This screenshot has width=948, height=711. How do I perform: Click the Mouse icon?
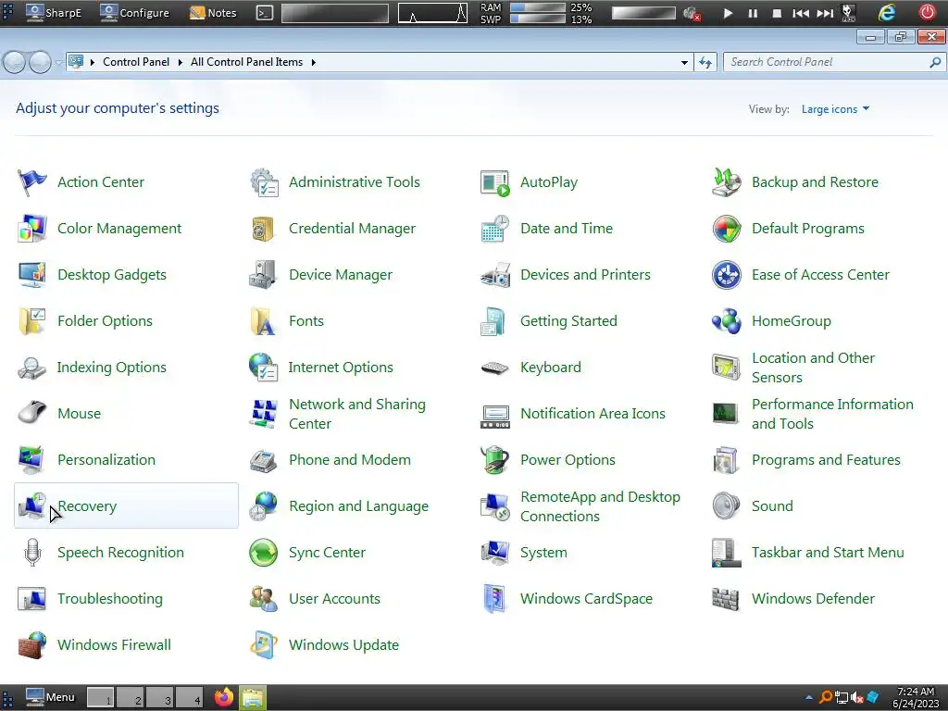tap(31, 414)
